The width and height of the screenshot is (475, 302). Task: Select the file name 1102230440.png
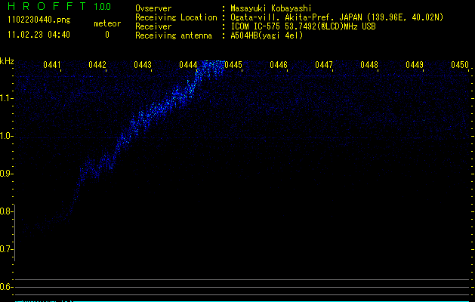click(x=39, y=20)
